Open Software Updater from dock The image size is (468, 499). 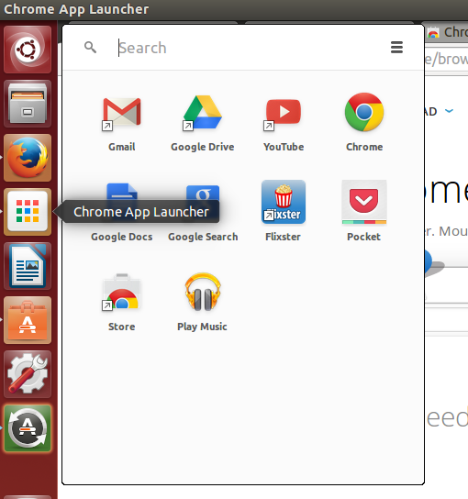click(28, 428)
